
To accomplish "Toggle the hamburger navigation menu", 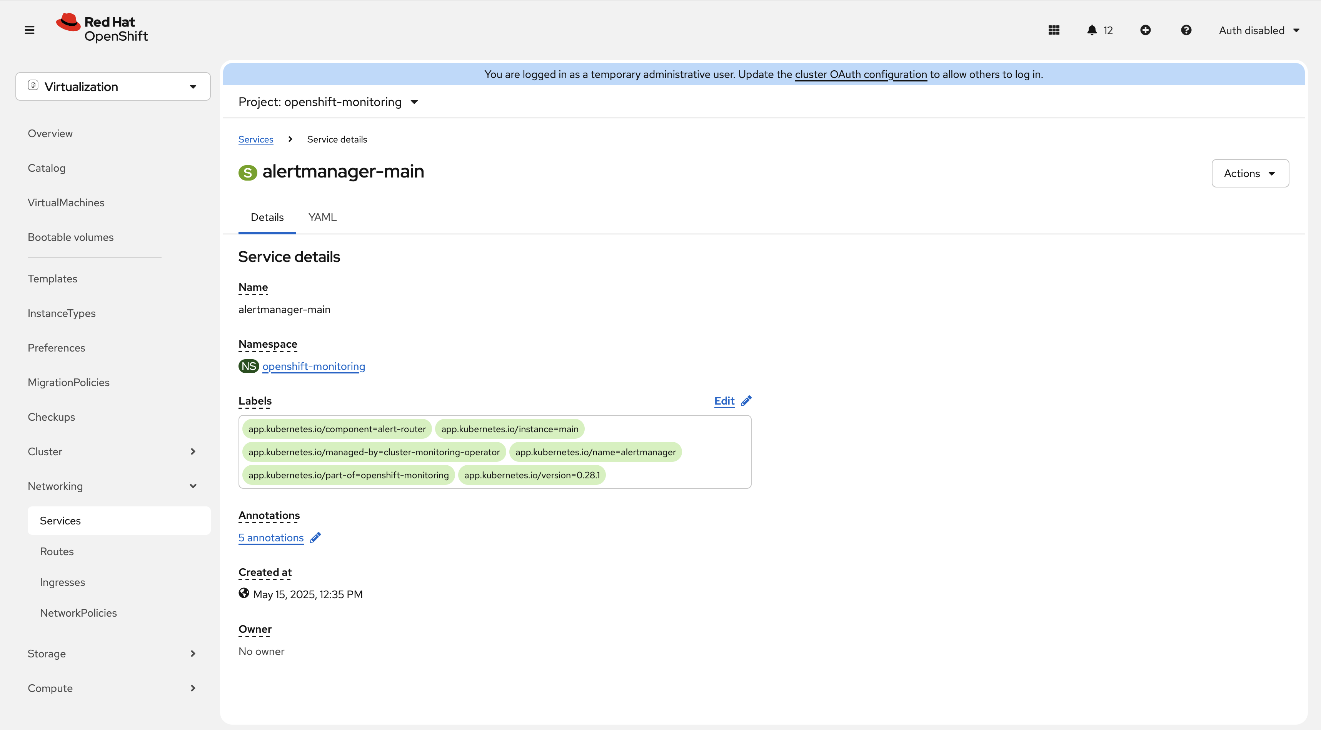I will 29,30.
